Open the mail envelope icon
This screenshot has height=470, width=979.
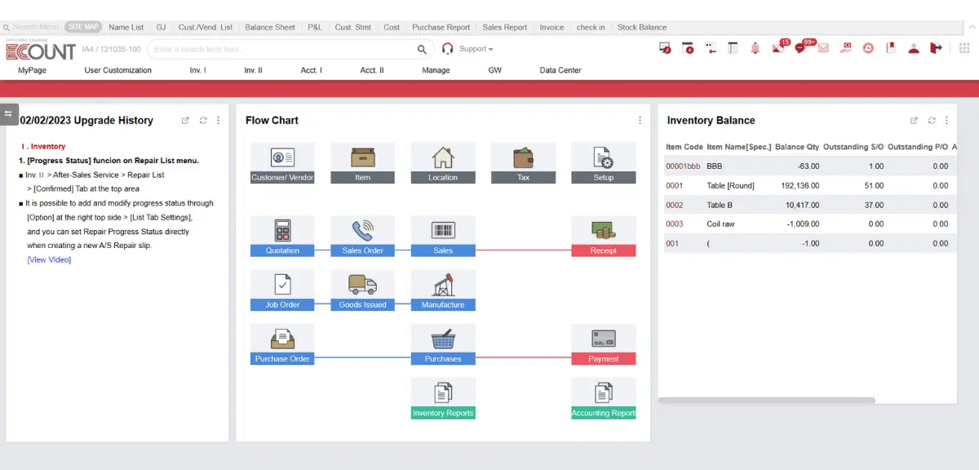tap(823, 49)
